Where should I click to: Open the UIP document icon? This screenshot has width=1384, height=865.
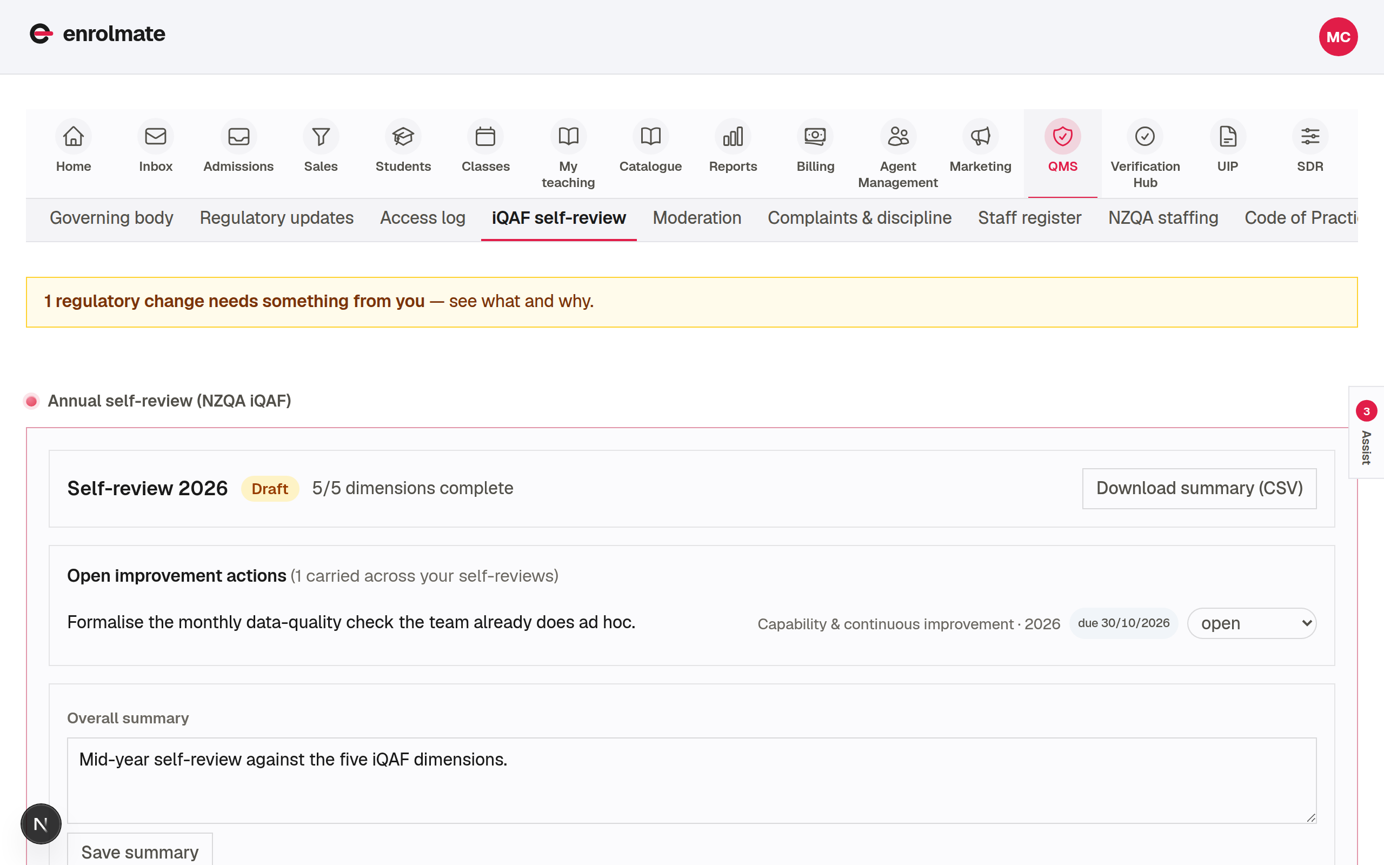[1228, 136]
